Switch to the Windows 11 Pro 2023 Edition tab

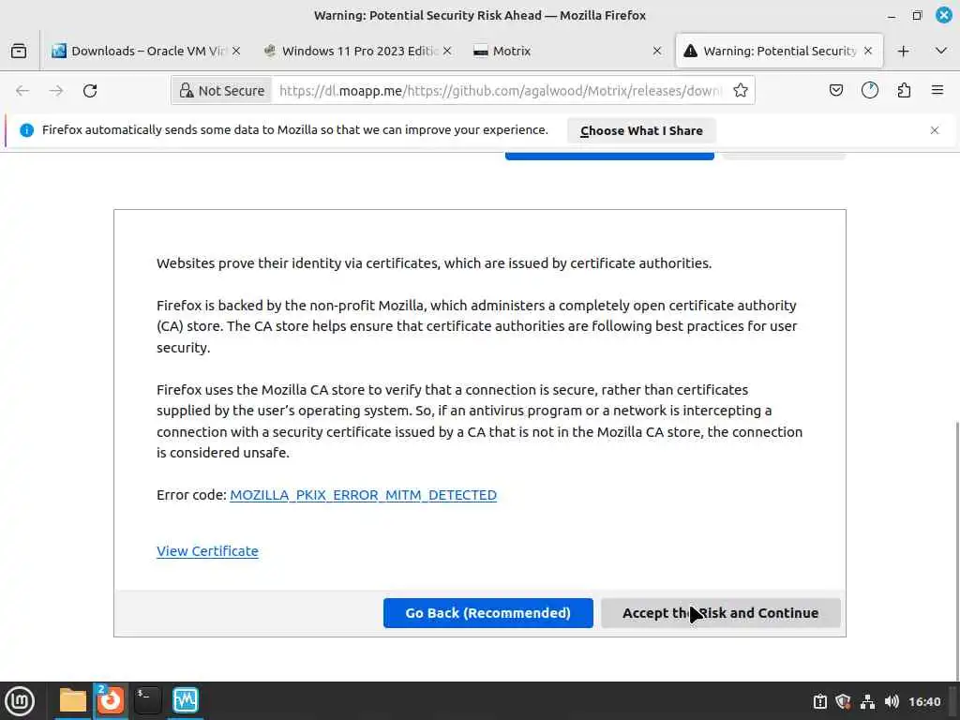click(x=359, y=51)
